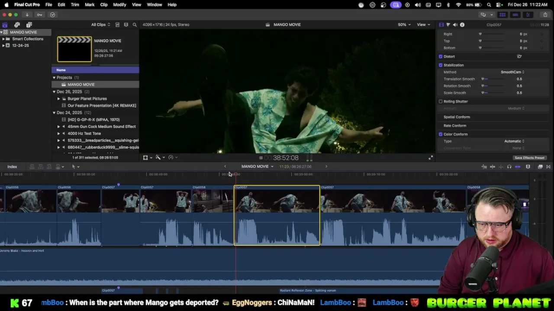Viewport: 554px width, 311px height.
Task: Open the timeline tool selector dropdown
Action: click(75, 167)
